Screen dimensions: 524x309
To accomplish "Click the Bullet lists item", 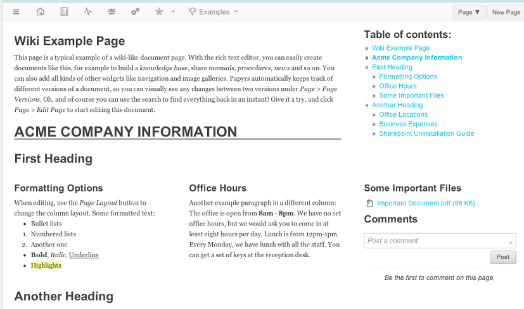I will [46, 224].
